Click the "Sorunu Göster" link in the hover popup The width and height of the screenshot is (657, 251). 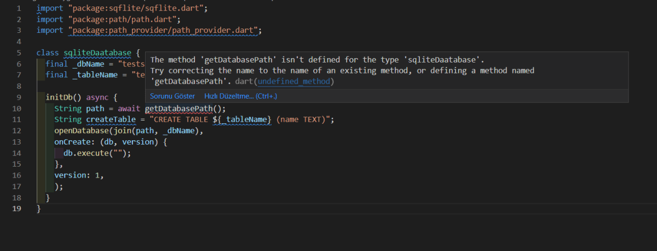click(x=172, y=96)
